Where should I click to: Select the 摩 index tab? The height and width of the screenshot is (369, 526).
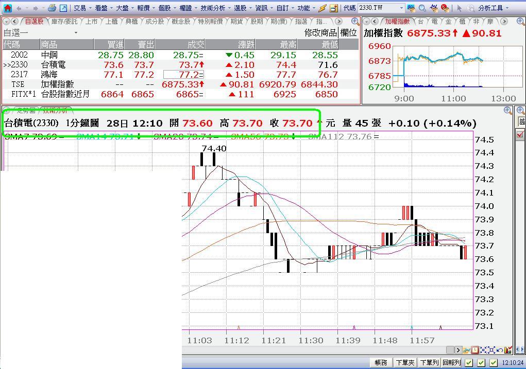click(490, 22)
